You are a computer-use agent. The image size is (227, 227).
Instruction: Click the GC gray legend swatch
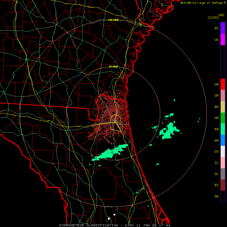point(223,174)
